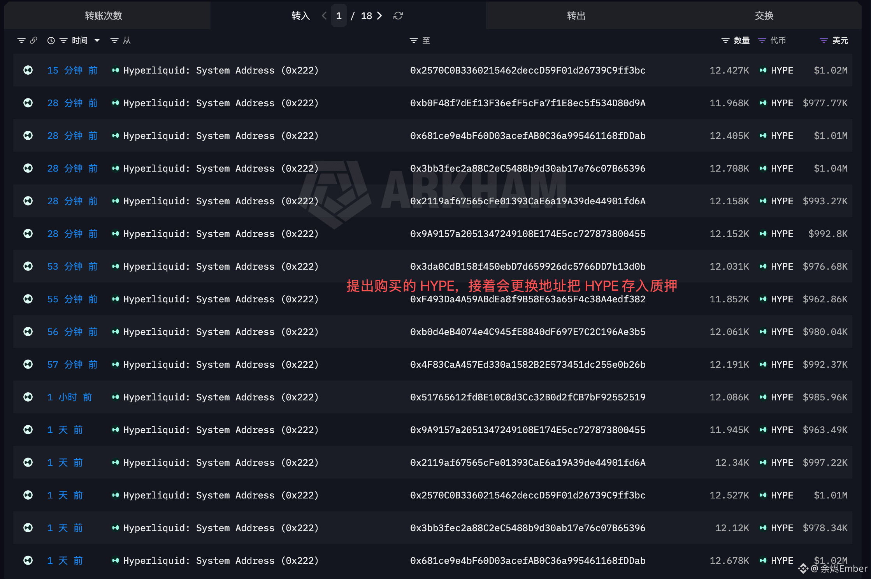The image size is (871, 579).
Task: Click HYPE token icon in the 12.191K row
Action: click(763, 364)
